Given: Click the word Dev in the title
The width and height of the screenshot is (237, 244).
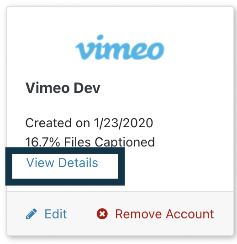Looking at the screenshot, I should (87, 88).
